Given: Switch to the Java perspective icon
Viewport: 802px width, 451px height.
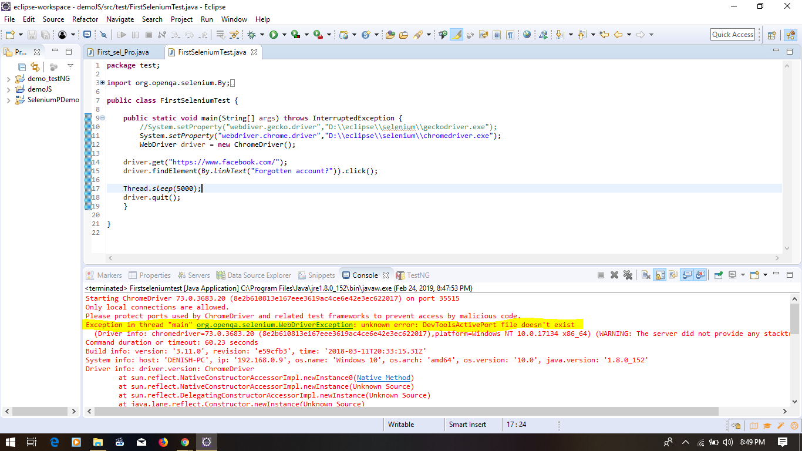Looking at the screenshot, I should 791,35.
